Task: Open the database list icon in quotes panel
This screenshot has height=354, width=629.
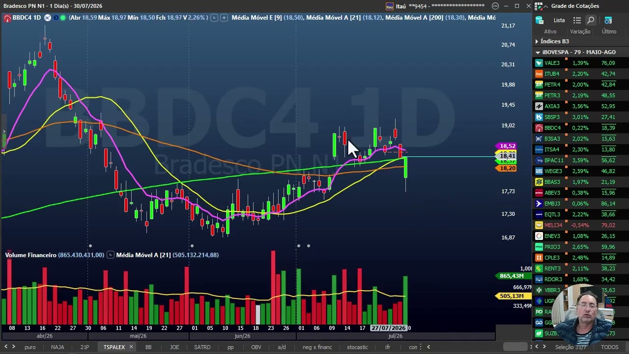Action: click(540, 20)
